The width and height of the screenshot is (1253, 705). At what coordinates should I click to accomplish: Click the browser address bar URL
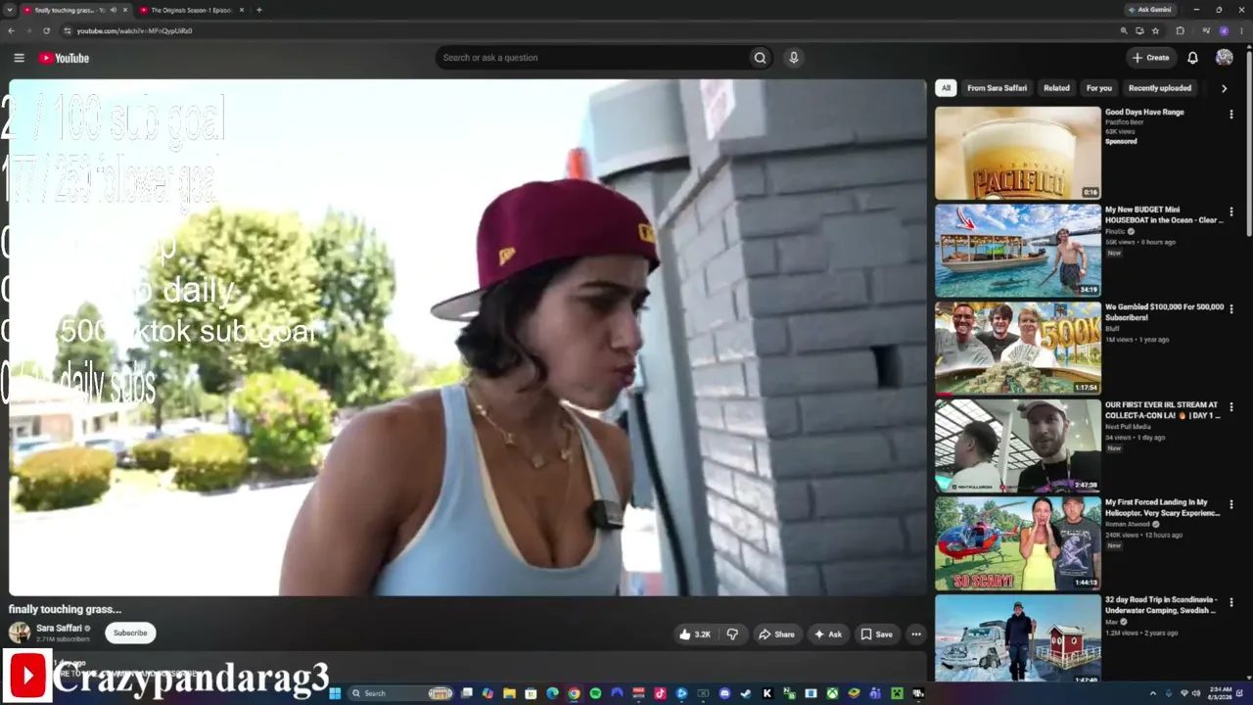[x=134, y=30]
